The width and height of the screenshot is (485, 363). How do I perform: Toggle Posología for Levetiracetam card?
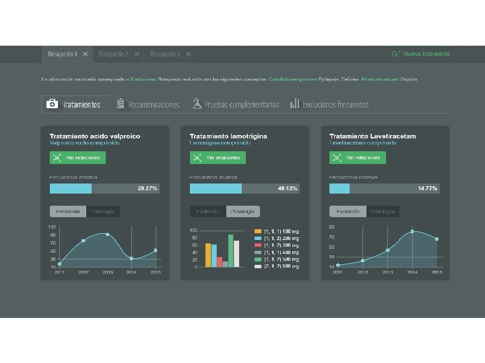(x=383, y=212)
